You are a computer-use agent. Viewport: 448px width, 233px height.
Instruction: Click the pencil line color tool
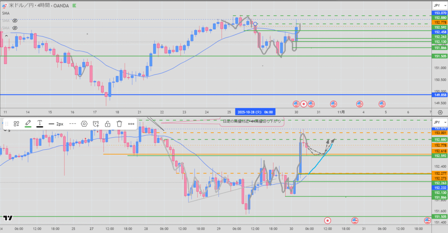(28, 124)
